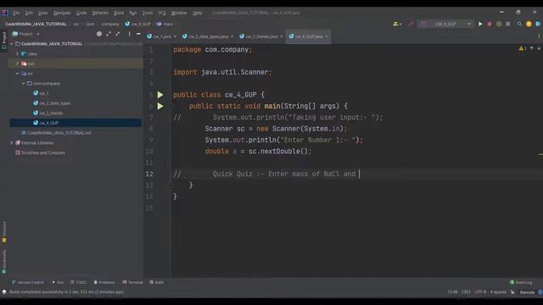Open the Navigate menu
543x305 pixels.
tap(62, 13)
